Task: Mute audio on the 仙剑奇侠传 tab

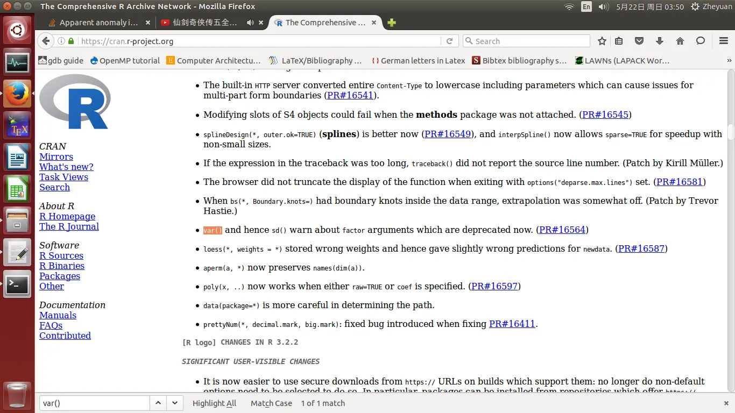Action: 250,23
